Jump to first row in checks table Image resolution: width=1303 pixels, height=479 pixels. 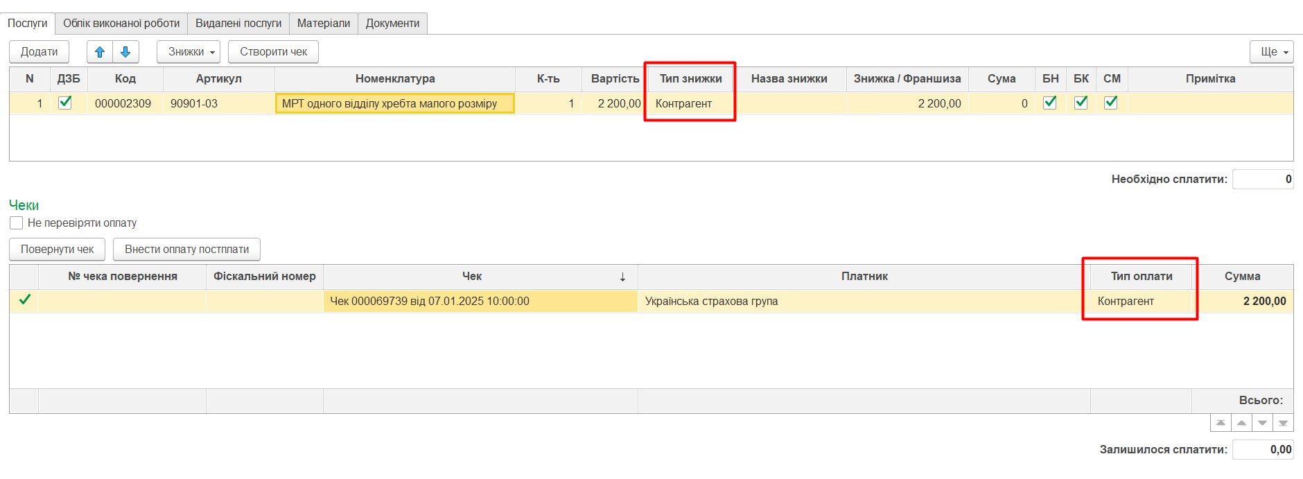[1221, 423]
